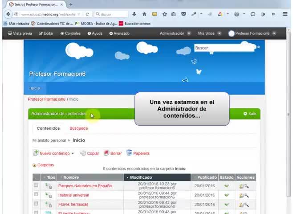The width and height of the screenshot is (293, 214).
Task: Click the Carpetas link
Action: (x=45, y=165)
